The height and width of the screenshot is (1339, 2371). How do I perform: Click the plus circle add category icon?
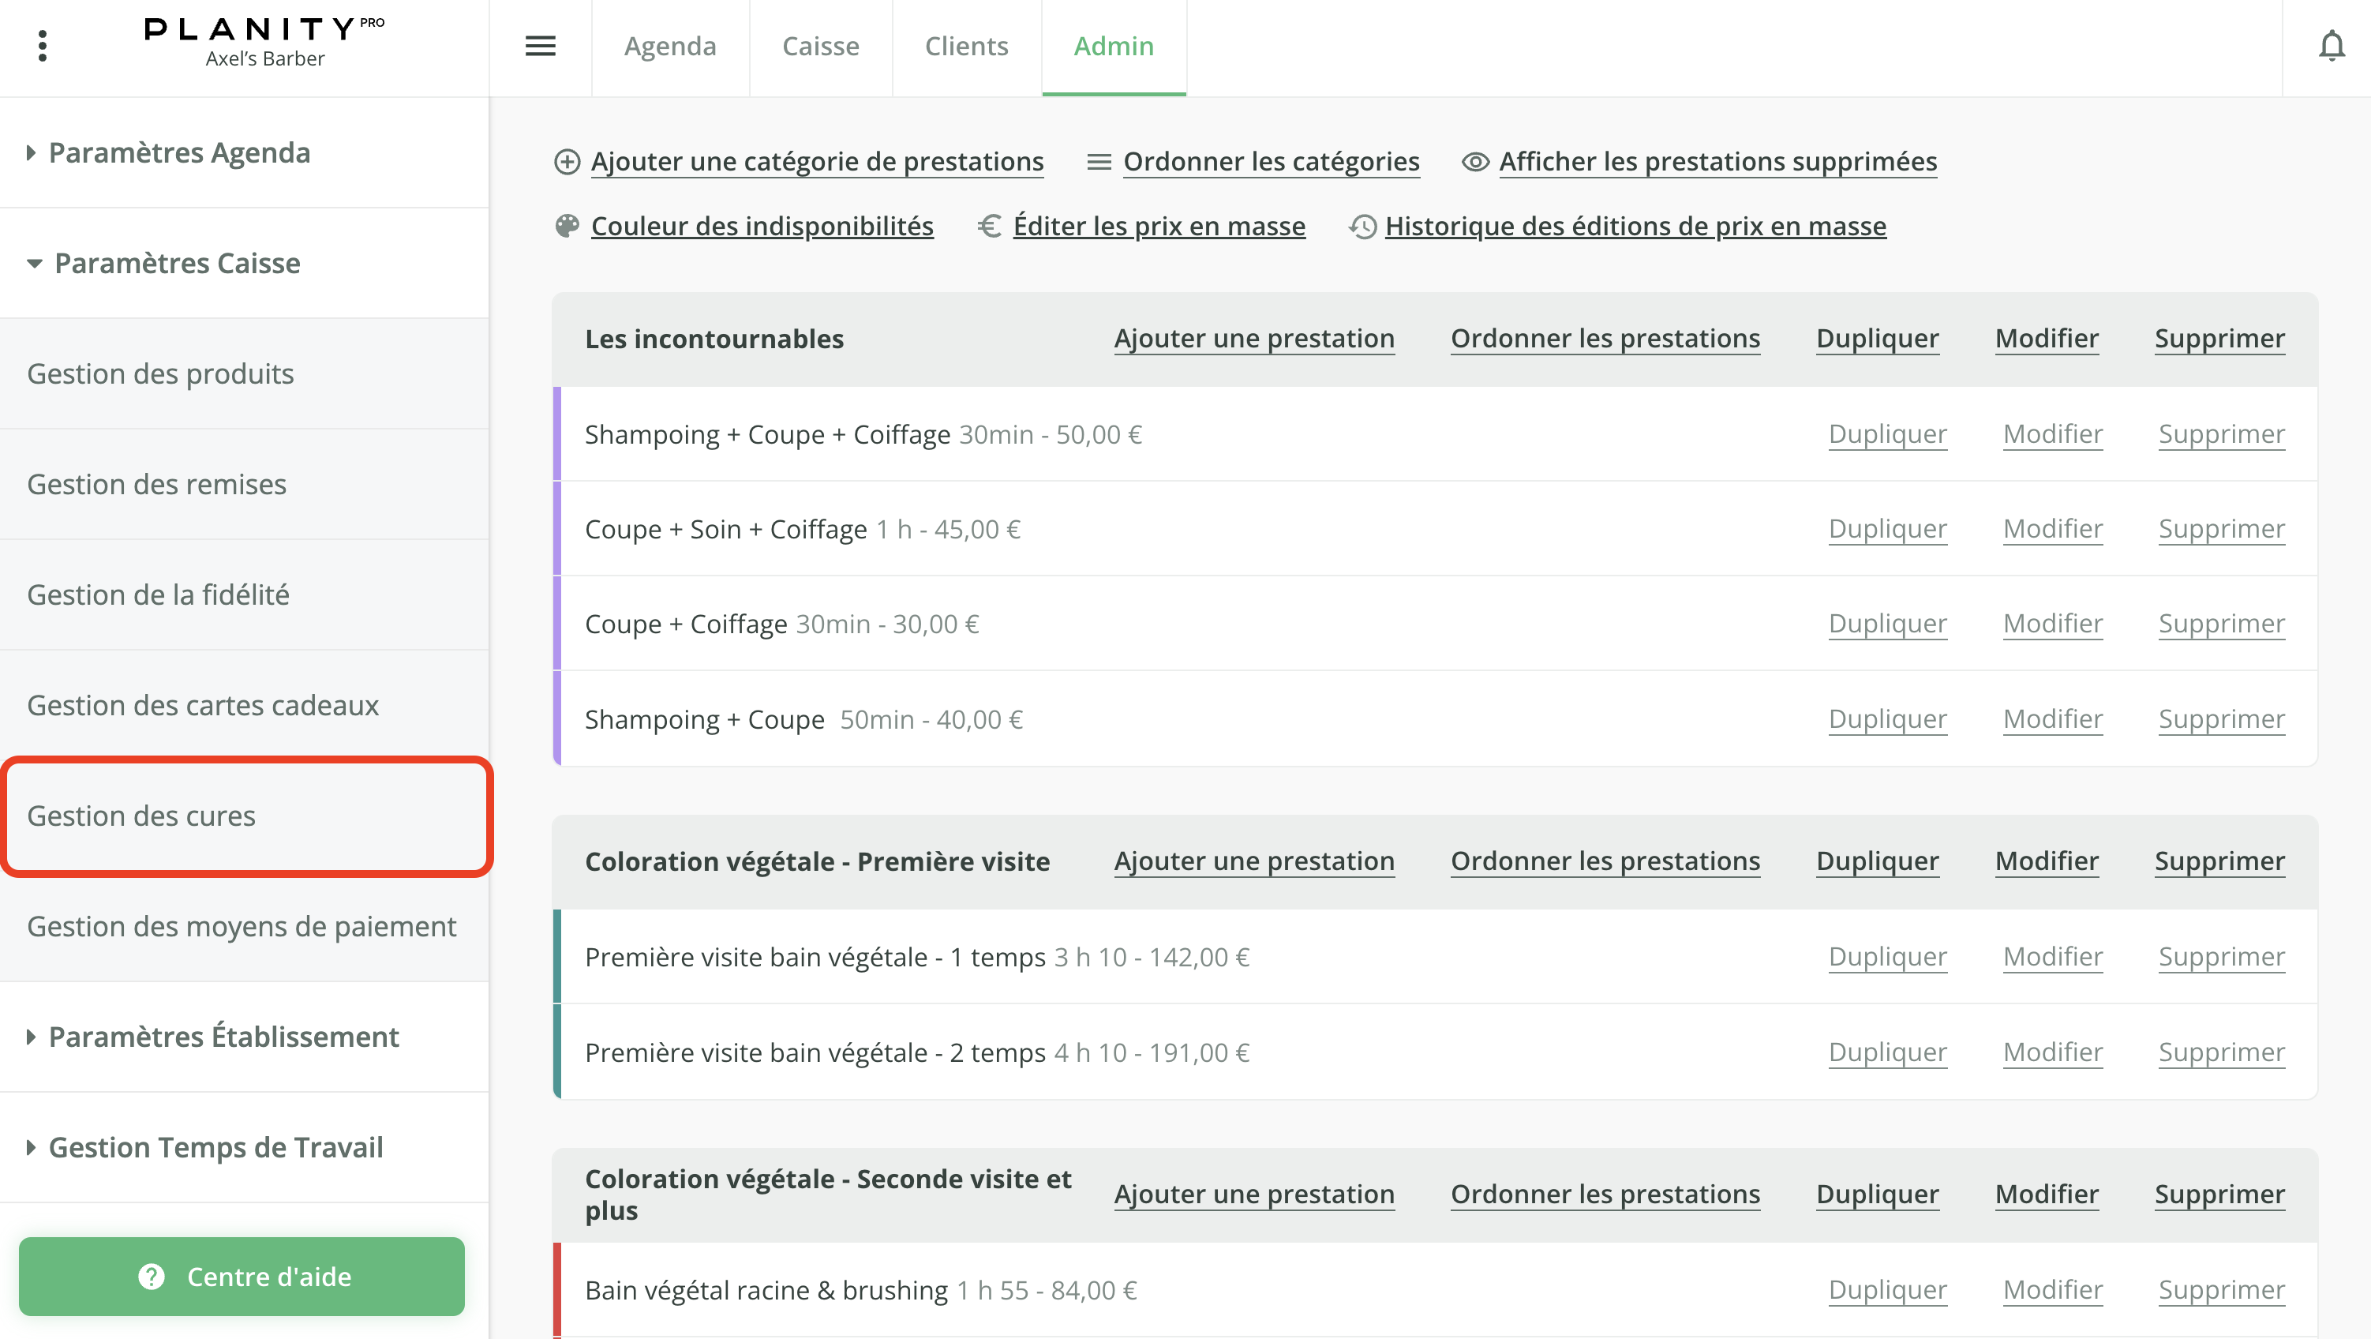click(x=567, y=162)
